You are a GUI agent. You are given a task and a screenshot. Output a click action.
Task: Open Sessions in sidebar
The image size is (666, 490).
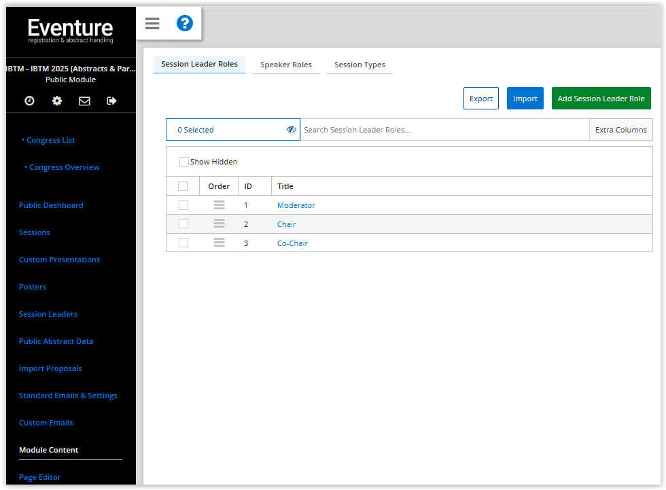click(35, 232)
